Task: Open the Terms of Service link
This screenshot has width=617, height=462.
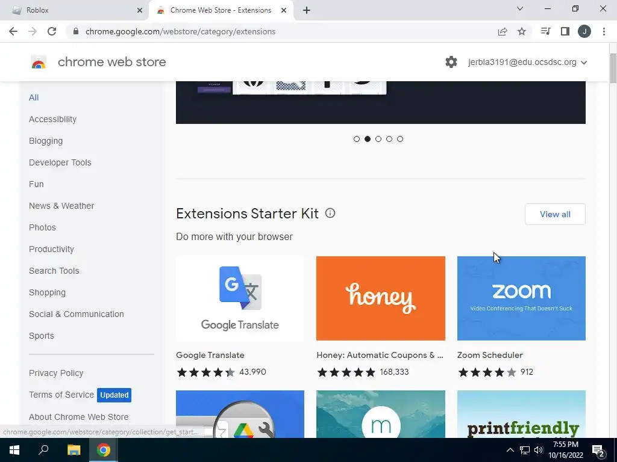Action: click(61, 395)
